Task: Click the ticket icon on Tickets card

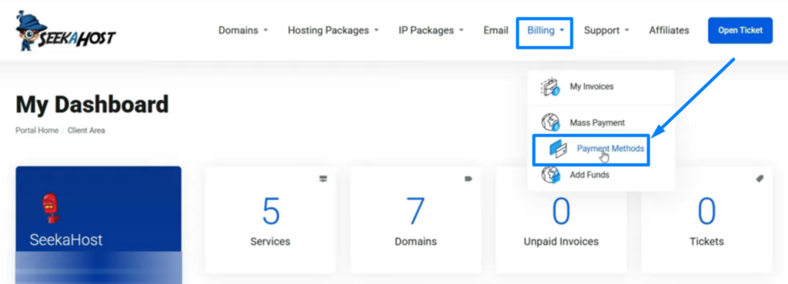Action: tap(760, 179)
